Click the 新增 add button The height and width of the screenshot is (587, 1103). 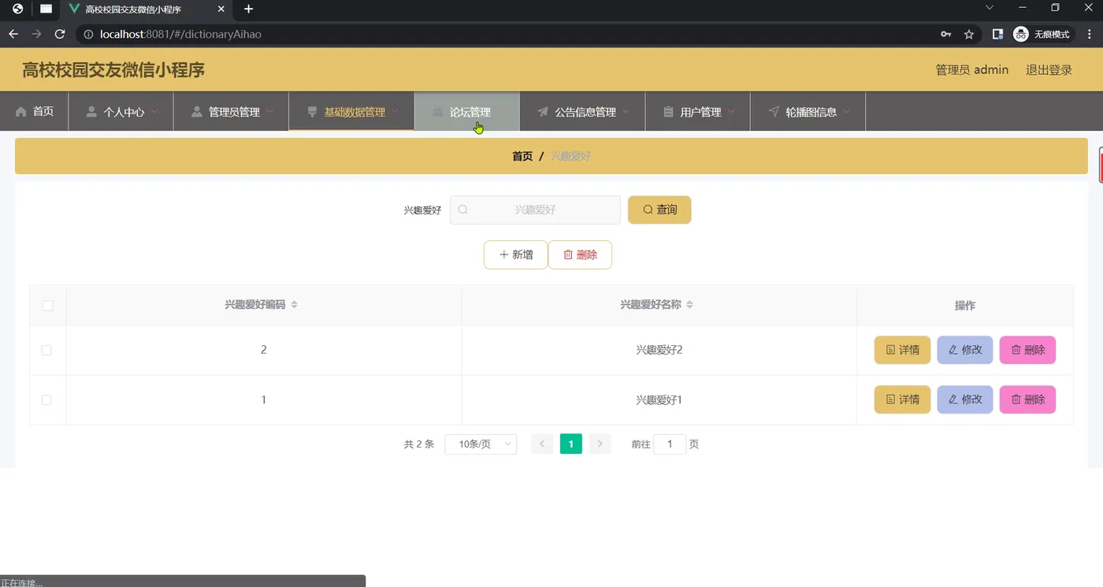[516, 254]
